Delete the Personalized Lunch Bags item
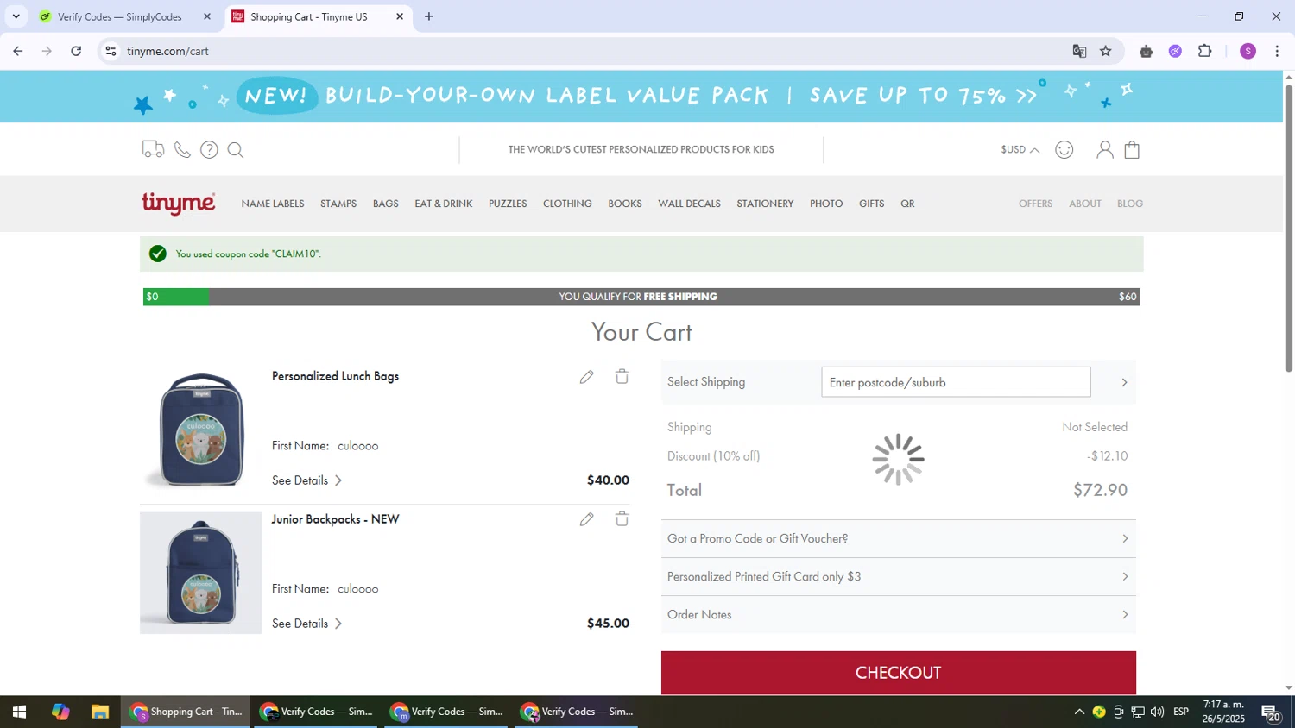The image size is (1295, 728). coord(622,376)
